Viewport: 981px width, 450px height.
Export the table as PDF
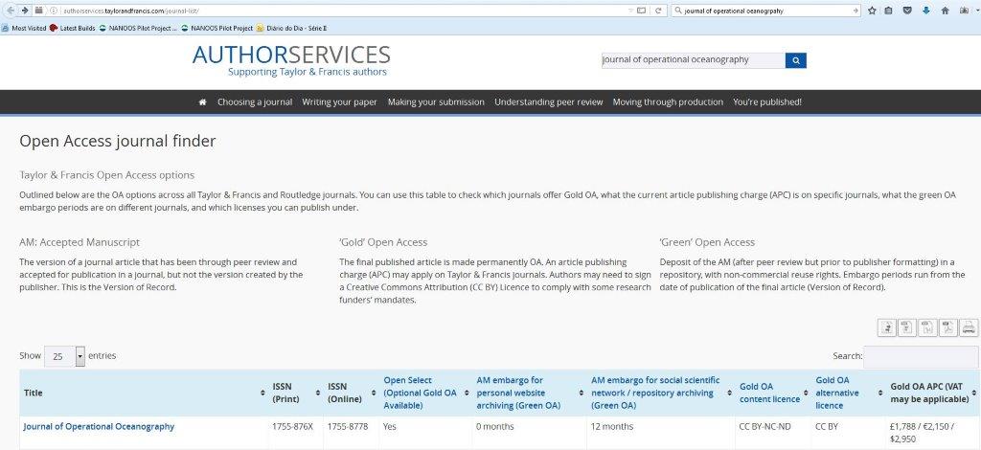coord(947,328)
